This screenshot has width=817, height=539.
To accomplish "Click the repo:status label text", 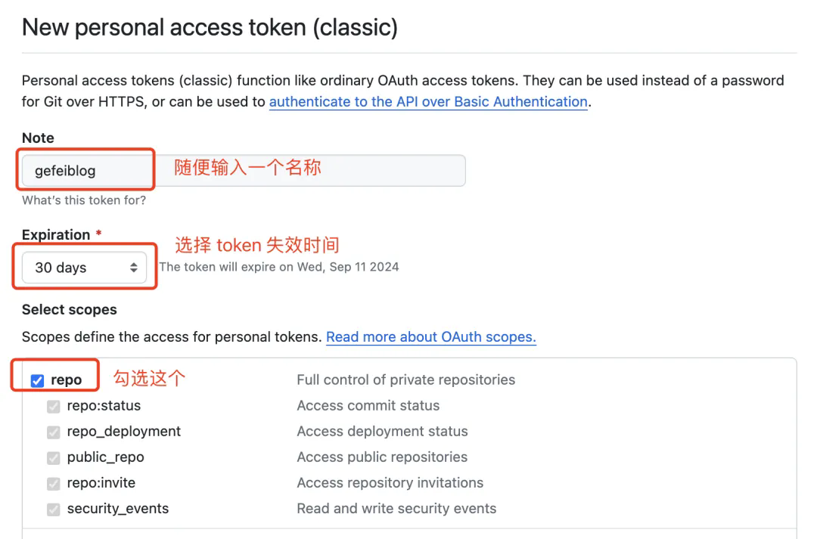I will (104, 406).
